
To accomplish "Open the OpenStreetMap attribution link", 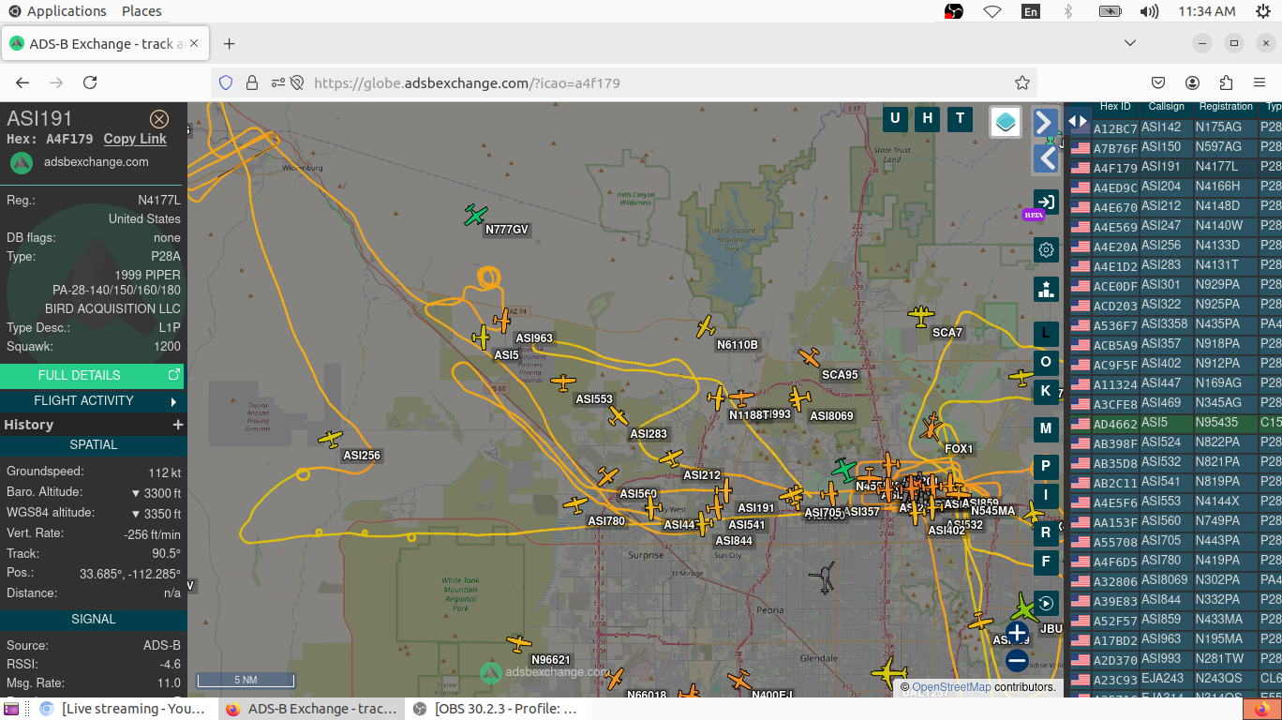I will [951, 687].
